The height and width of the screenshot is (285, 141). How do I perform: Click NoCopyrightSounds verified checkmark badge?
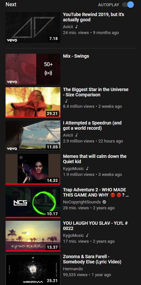104,202
